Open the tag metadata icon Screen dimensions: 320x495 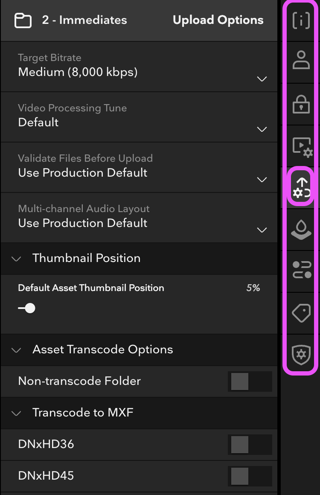(301, 313)
